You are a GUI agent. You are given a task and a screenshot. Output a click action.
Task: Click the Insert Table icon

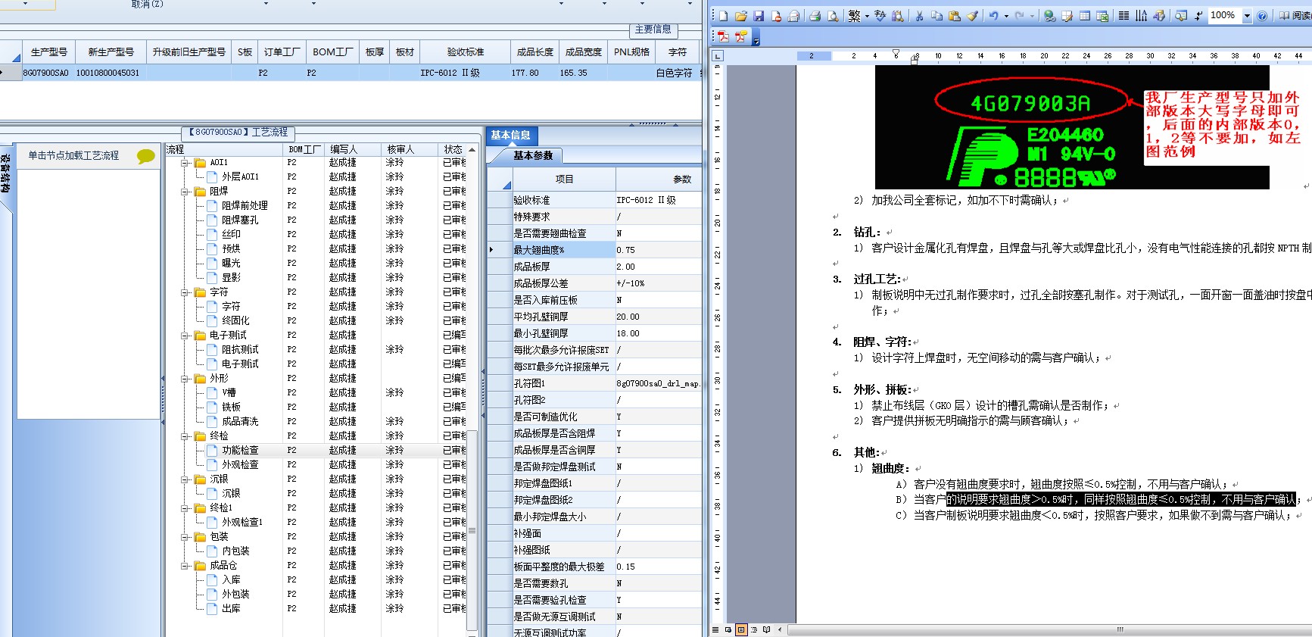(1085, 15)
